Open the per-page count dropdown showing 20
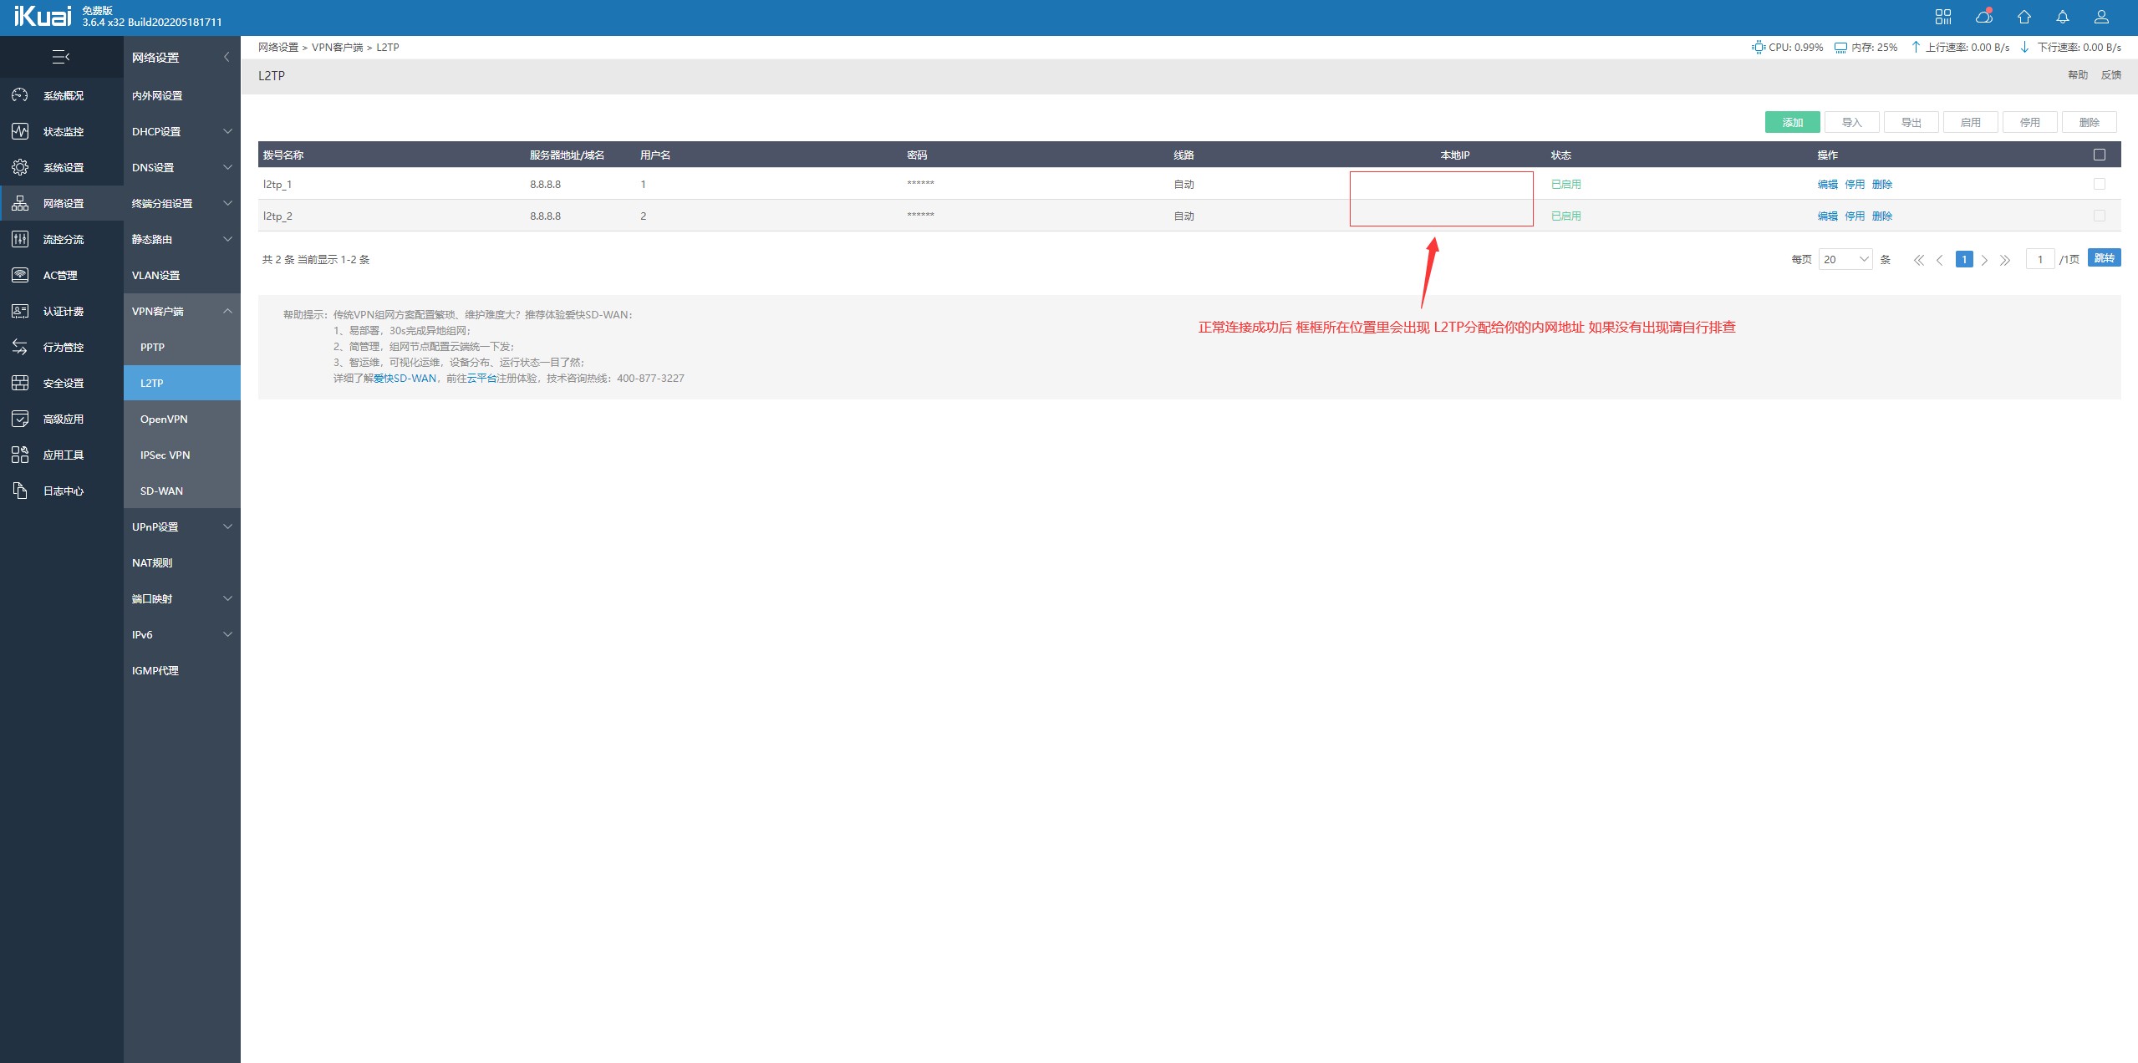This screenshot has height=1063, width=2138. coord(1845,259)
